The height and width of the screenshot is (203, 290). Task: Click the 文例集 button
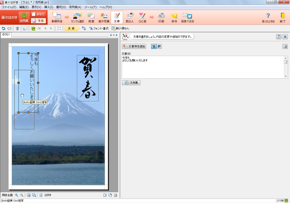[132, 83]
